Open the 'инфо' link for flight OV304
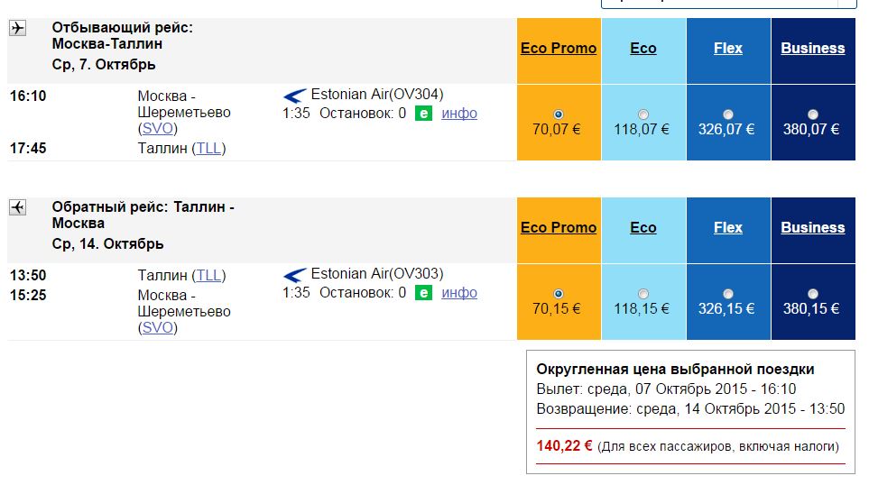The height and width of the screenshot is (485, 869). pos(459,114)
